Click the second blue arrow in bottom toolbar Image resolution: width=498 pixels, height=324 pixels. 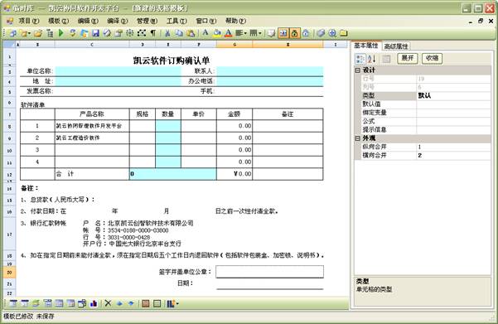tap(131, 303)
